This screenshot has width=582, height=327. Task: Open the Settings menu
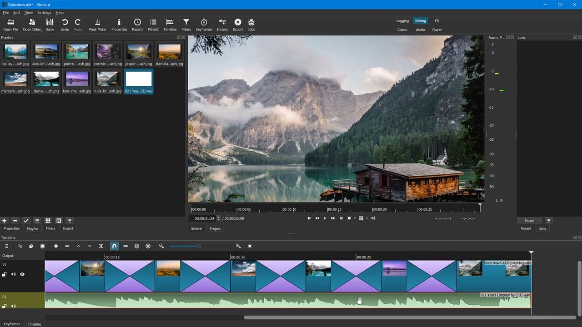44,12
